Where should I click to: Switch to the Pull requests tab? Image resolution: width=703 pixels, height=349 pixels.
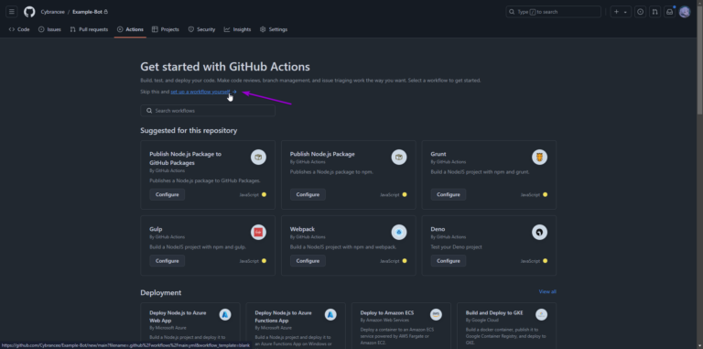pyautogui.click(x=89, y=29)
